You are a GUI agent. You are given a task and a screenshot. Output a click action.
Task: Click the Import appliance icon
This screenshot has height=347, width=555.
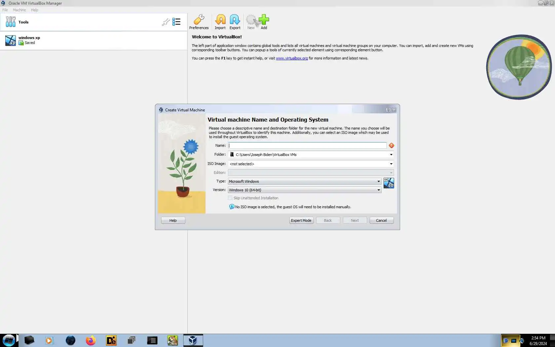(220, 22)
